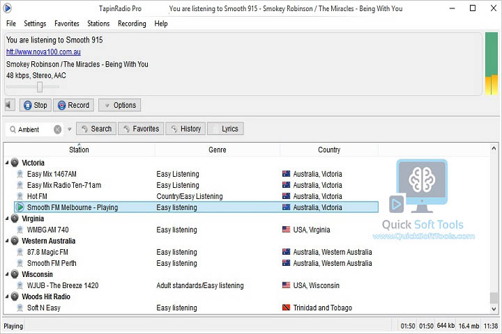The height and width of the screenshot is (334, 502).
Task: Collapse the Wisconsin group
Action: pos(7,274)
